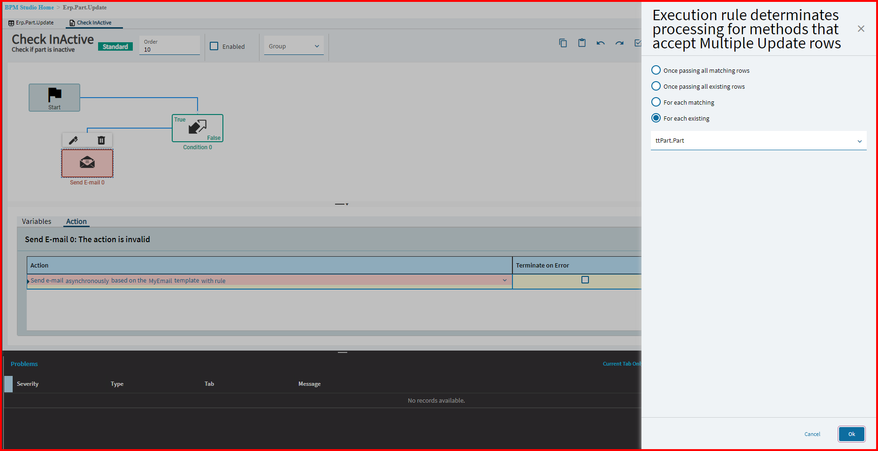This screenshot has height=451, width=878.
Task: Select 'Once passing all matching rows' option
Action: click(x=656, y=70)
